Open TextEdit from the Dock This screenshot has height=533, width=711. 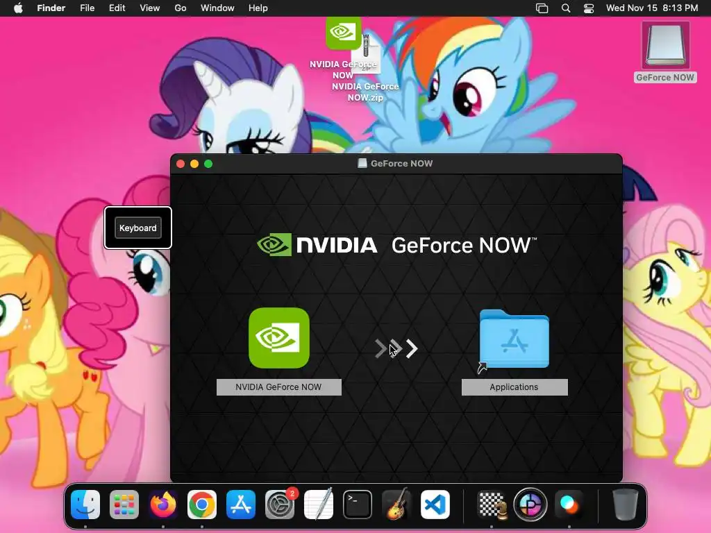pos(318,505)
